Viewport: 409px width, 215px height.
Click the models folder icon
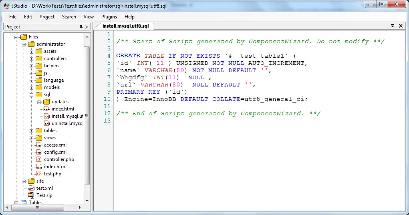click(x=39, y=87)
